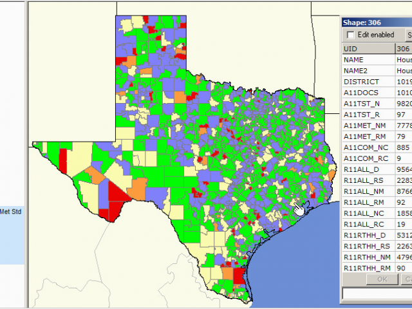Click the splitter between legend and map
Viewport: 412px width, 309px height.
[27, 154]
